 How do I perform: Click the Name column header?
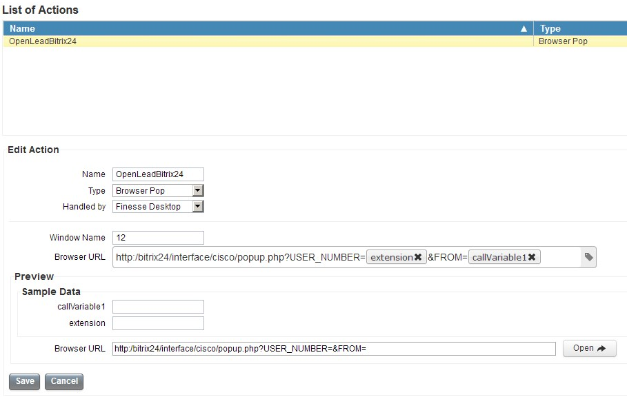tap(268, 29)
